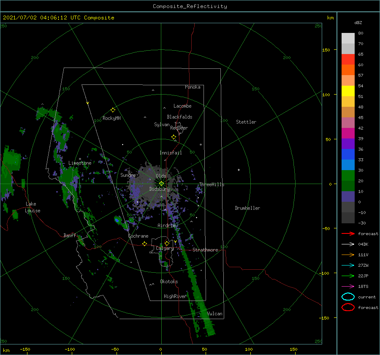
Task: Click the Olds label
Action: [x=161, y=176]
